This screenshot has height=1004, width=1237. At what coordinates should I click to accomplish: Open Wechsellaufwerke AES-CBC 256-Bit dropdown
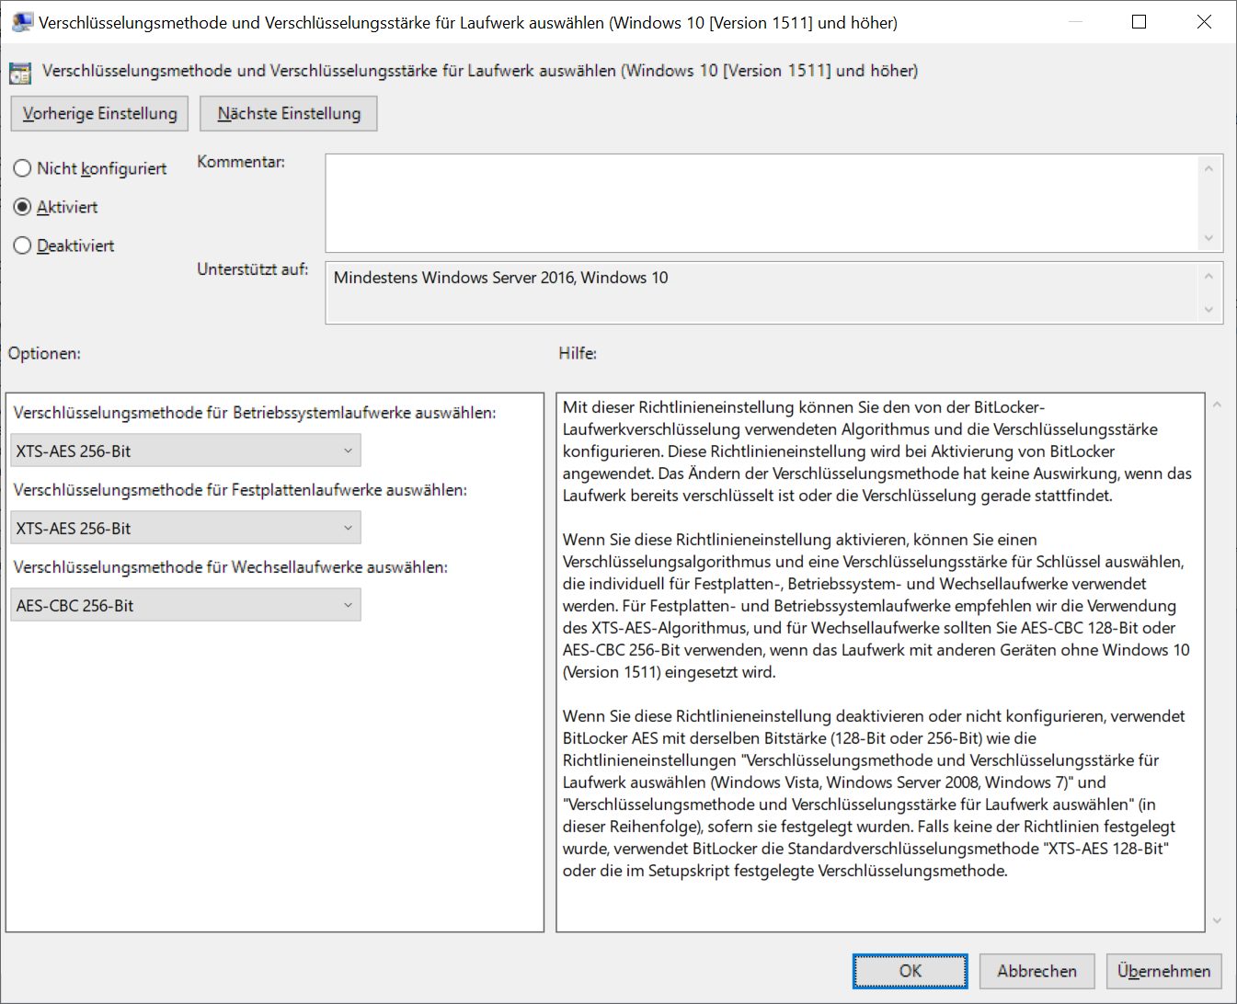click(186, 606)
